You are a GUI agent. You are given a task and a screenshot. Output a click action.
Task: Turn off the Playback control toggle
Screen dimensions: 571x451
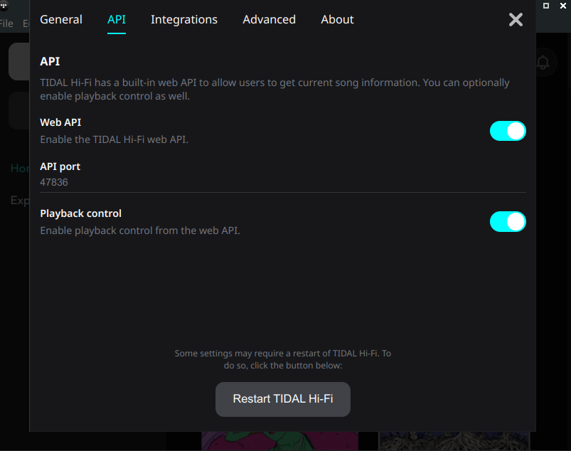point(508,221)
